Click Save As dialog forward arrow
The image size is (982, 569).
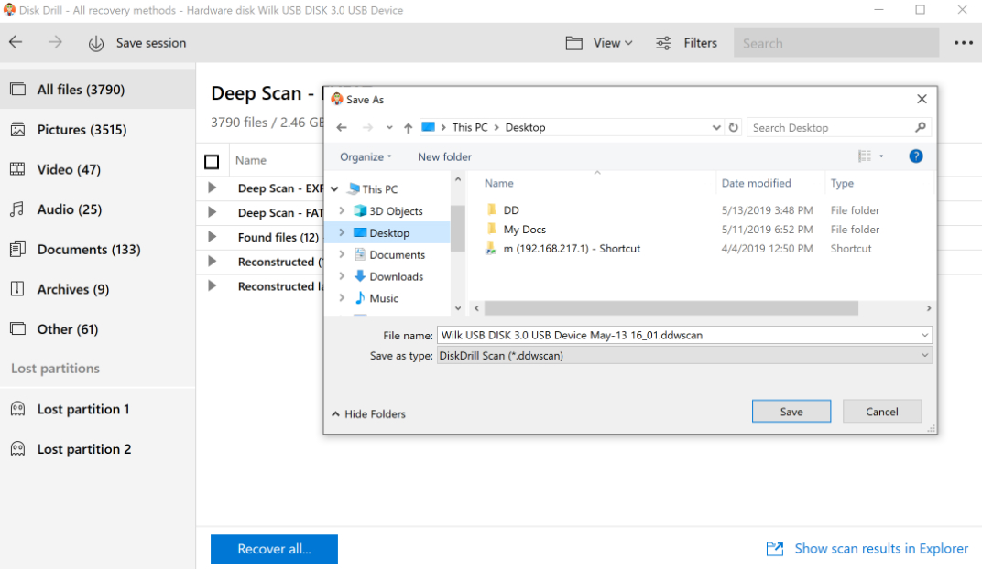367,127
